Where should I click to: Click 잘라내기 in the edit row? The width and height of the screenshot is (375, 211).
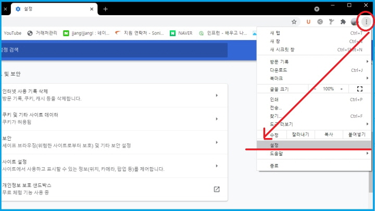pyautogui.click(x=301, y=135)
